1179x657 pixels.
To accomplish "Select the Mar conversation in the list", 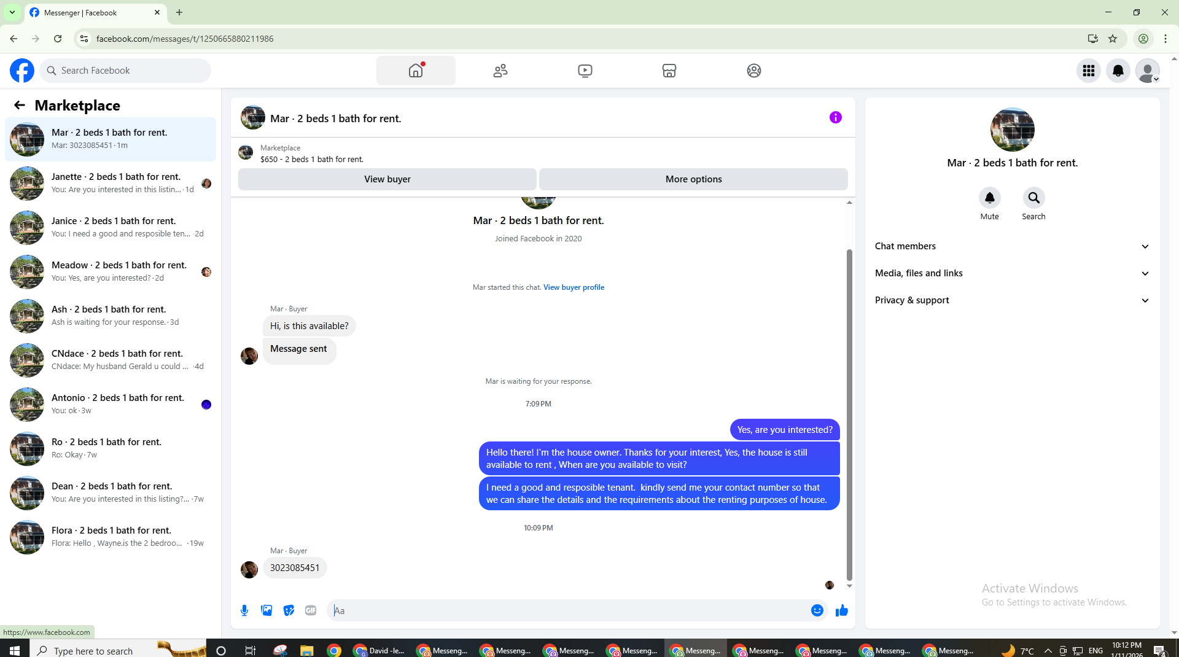I will pos(111,139).
